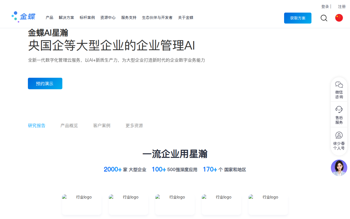350x219 pixels.
Task: Open the 产品 menu
Action: coord(49,18)
